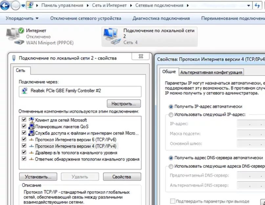This screenshot has width=265, height=205.
Task: Click the 'IP-адрес' input field
Action: [x=251, y=124]
